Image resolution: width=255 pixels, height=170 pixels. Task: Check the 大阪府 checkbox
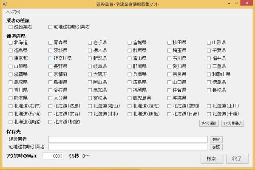click(x=90, y=74)
